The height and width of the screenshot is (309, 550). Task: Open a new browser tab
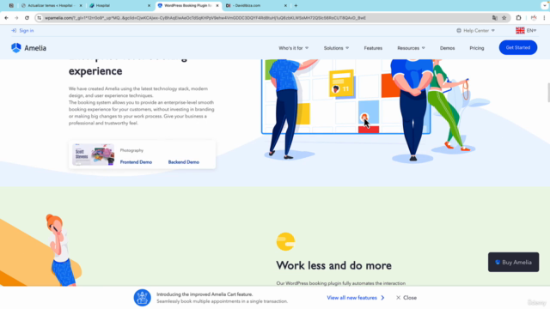[296, 6]
